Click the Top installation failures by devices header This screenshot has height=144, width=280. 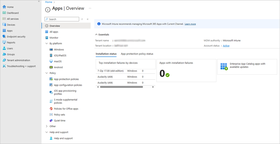tap(118, 63)
